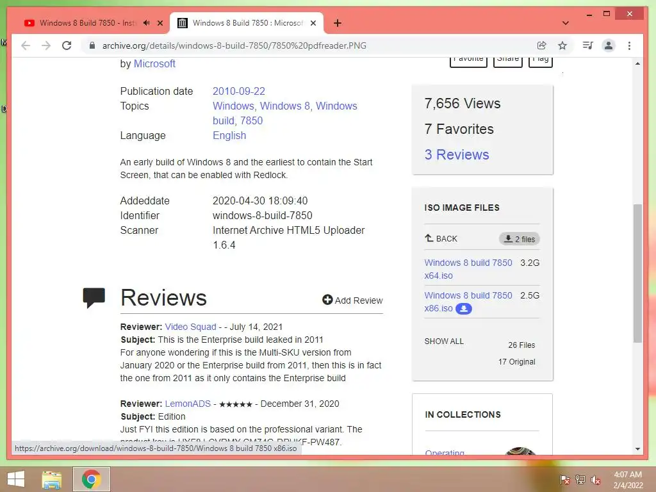Screen dimensions: 656x492
Task: Click the Chrome taskbar icon
Action: (92, 479)
